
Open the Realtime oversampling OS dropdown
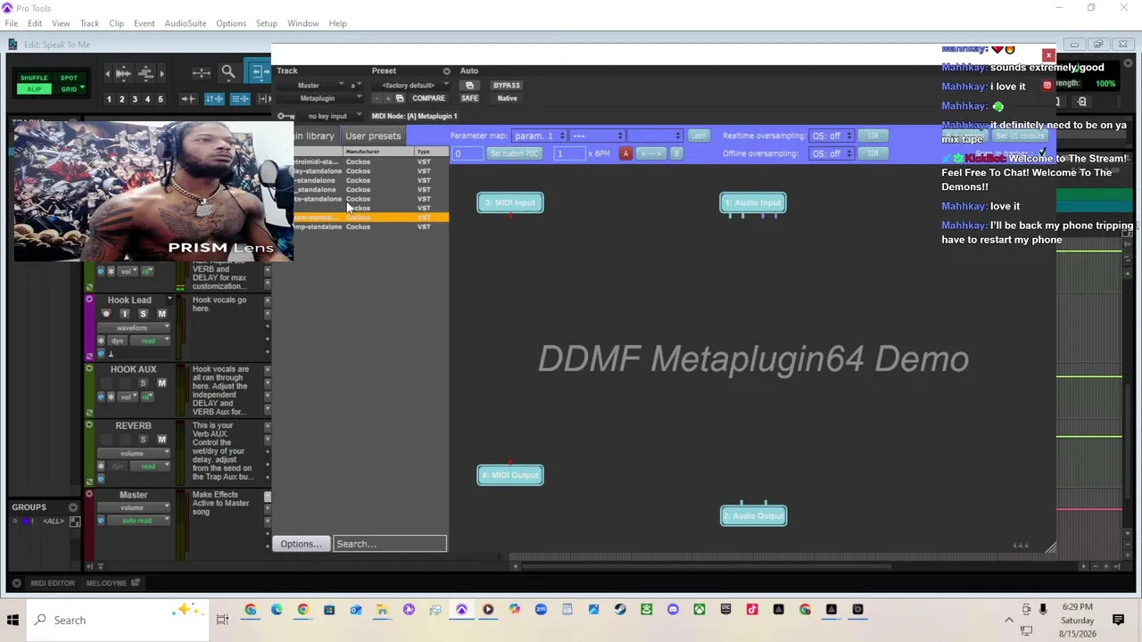[x=832, y=136]
